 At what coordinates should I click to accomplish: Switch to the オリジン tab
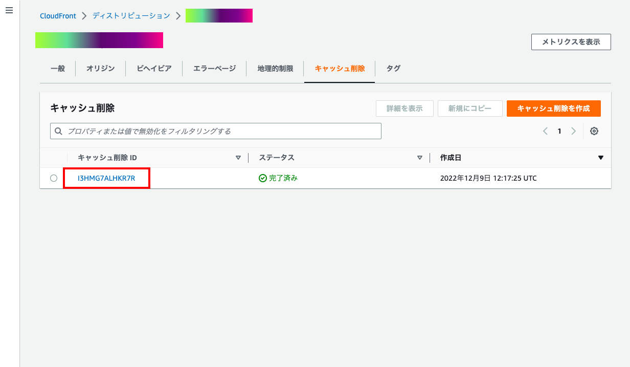pos(100,69)
